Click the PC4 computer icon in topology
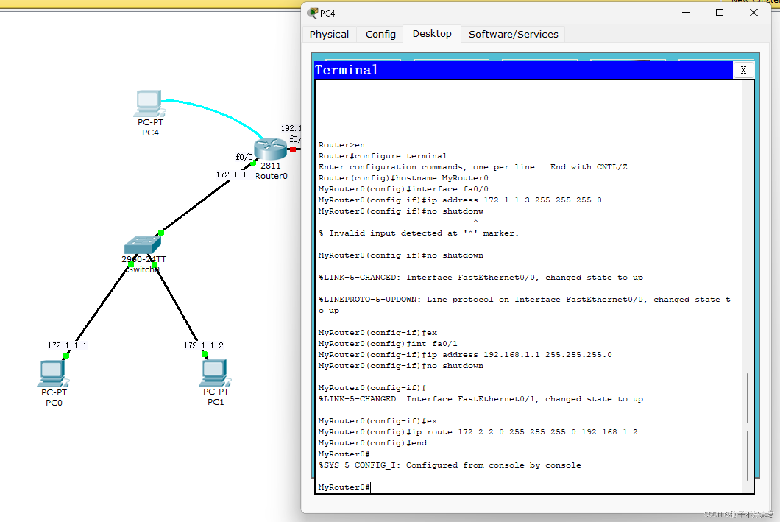Image resolution: width=780 pixels, height=522 pixels. (149, 103)
